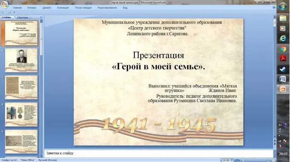Open Microsoft Word from taskbar
Image resolution: width=290 pixels, height=162 pixels.
pos(283,79)
